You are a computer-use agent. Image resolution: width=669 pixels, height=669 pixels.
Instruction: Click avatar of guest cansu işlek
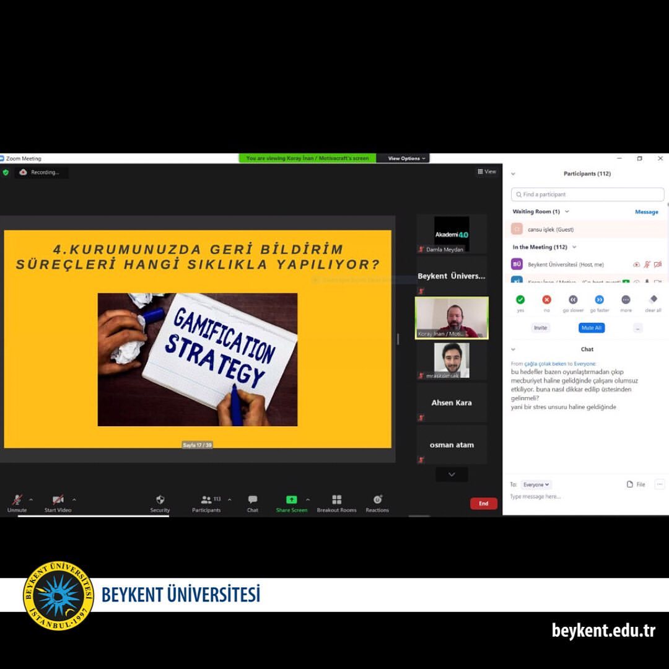click(517, 229)
